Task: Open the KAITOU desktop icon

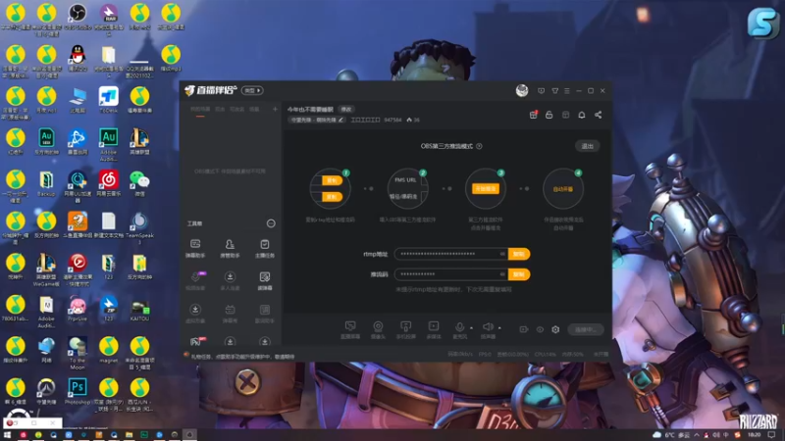Action: tap(139, 311)
